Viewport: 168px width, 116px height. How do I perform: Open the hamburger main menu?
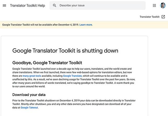(4, 5)
